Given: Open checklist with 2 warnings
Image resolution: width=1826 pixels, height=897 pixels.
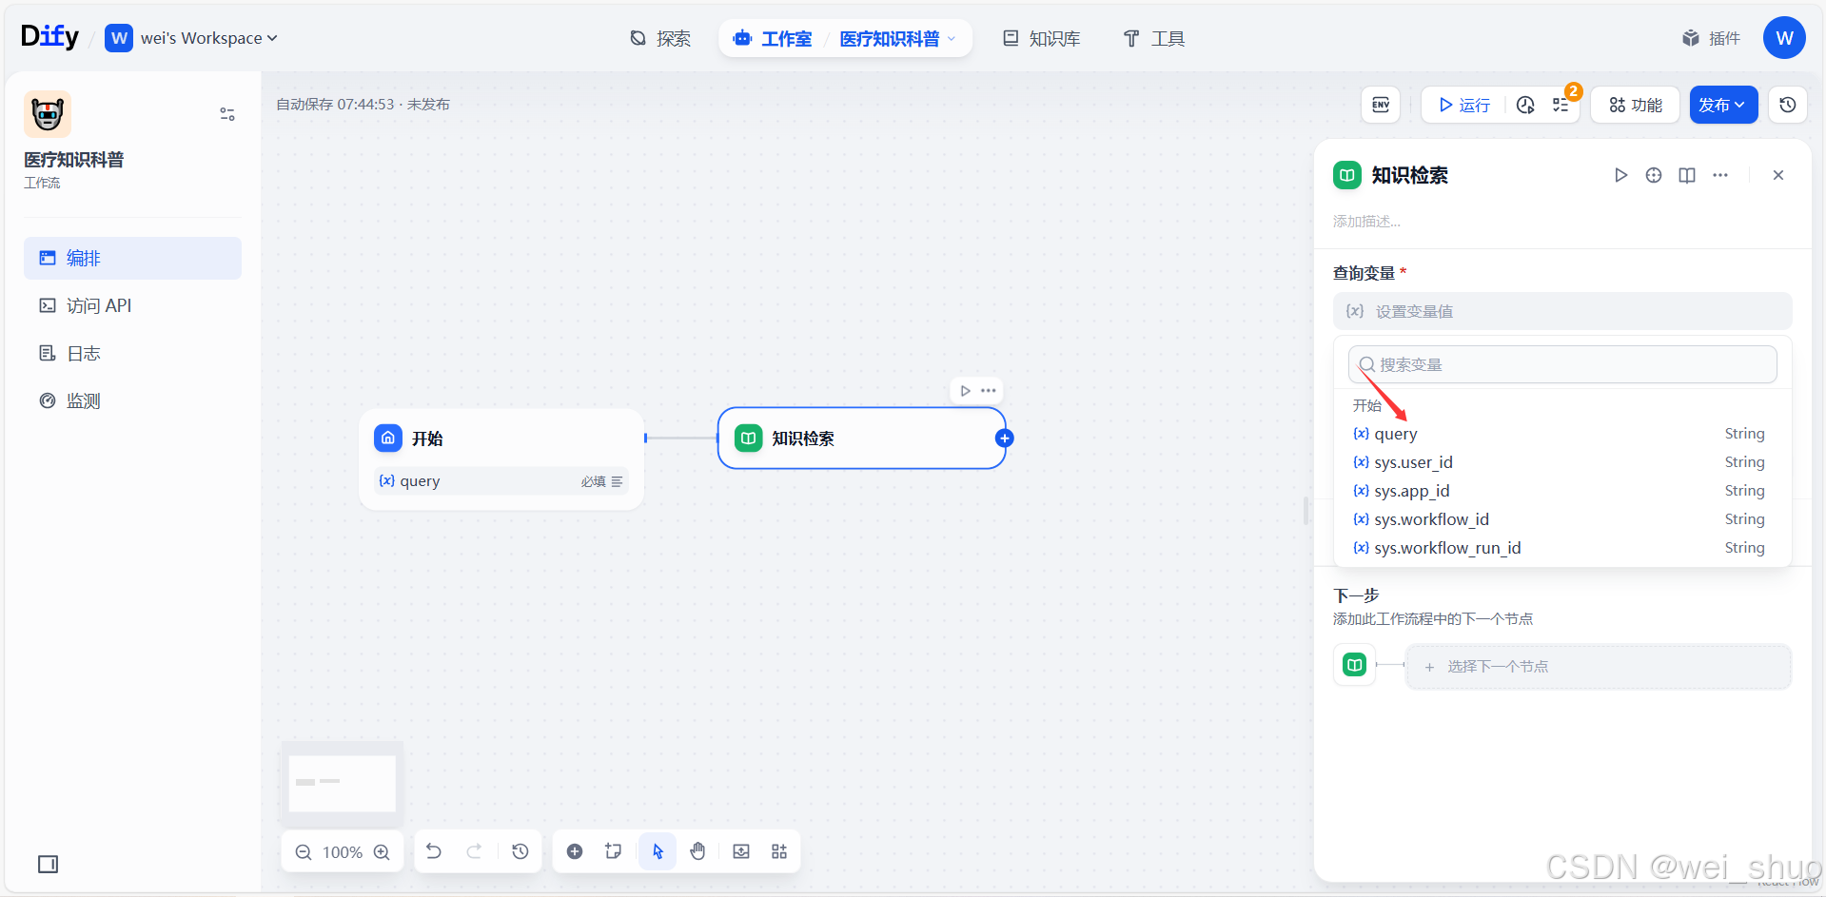Looking at the screenshot, I should pos(1561,105).
